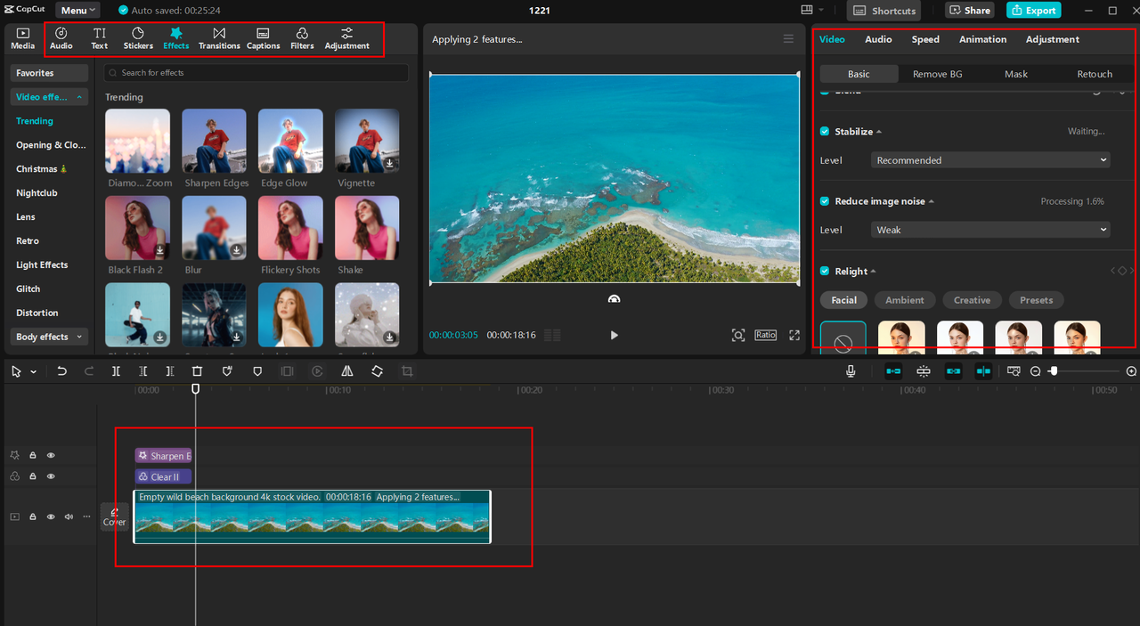The image size is (1140, 626).
Task: Undo the last action in timeline toolbar
Action: point(61,371)
